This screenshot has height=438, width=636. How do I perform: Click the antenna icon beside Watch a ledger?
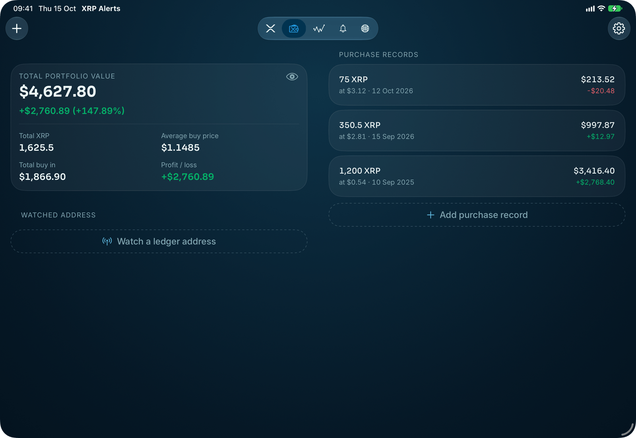click(x=107, y=241)
